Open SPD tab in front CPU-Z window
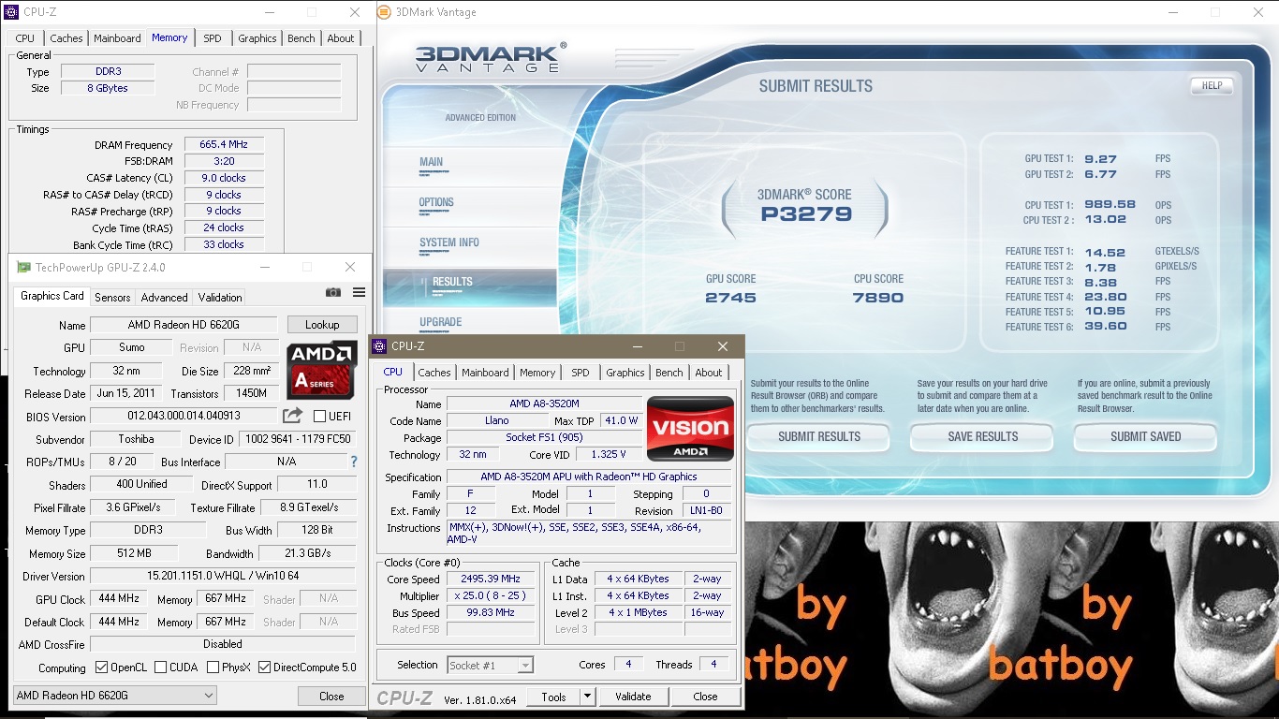Screen dimensions: 1279x719 [581, 373]
